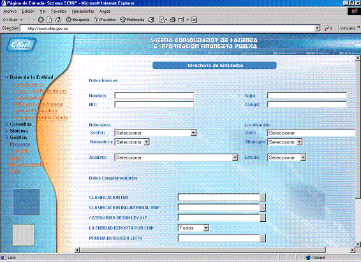Open the Ayuda menu
Image resolution: width=361 pixels, height=262 pixels.
[x=105, y=11]
